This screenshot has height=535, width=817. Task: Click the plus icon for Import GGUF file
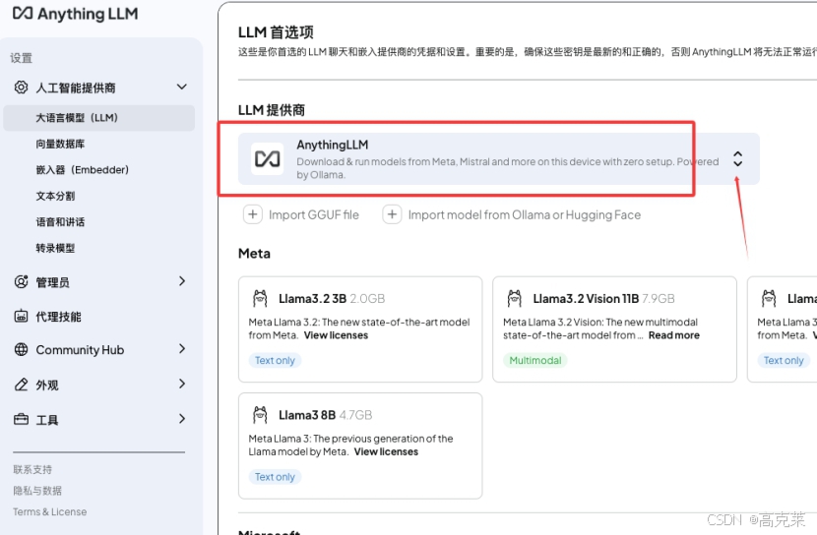(253, 214)
